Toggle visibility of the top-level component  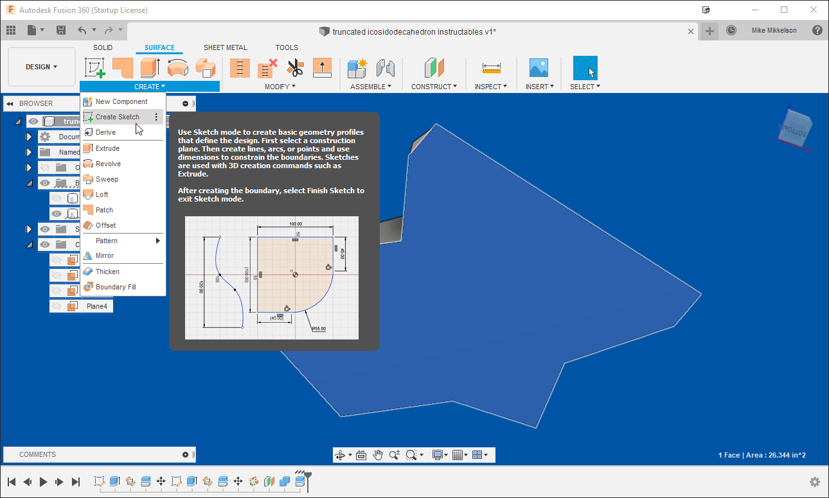tap(33, 121)
